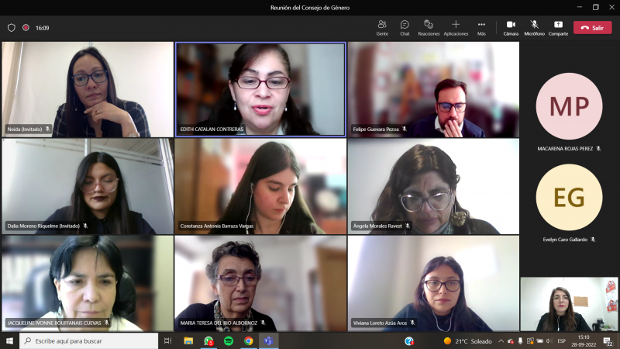Click the red recording indicator icon
The image size is (620, 349).
26,28
